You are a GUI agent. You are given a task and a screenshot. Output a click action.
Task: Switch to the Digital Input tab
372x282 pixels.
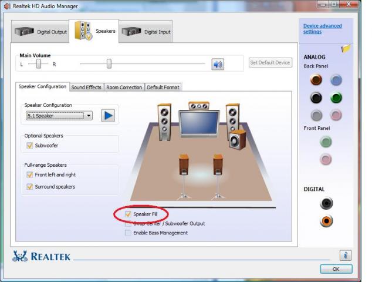(146, 32)
